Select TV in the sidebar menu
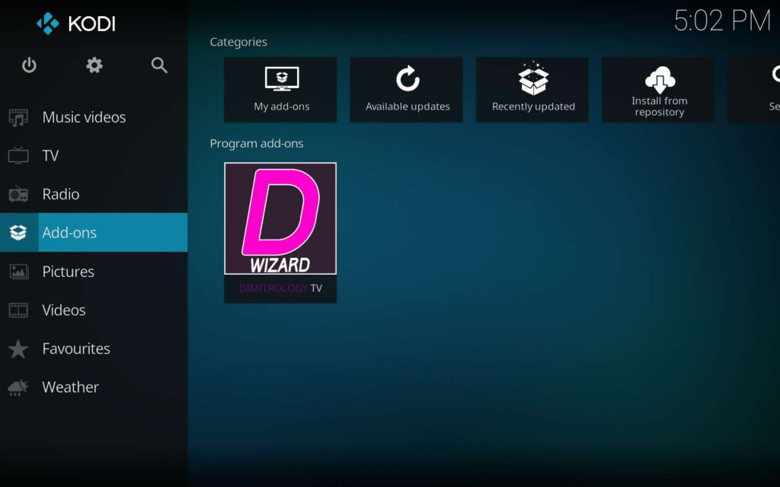This screenshot has width=780, height=487. 94,155
